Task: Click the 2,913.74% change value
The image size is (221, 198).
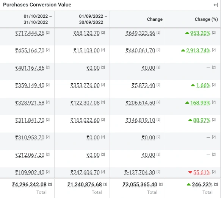Action: (198, 50)
